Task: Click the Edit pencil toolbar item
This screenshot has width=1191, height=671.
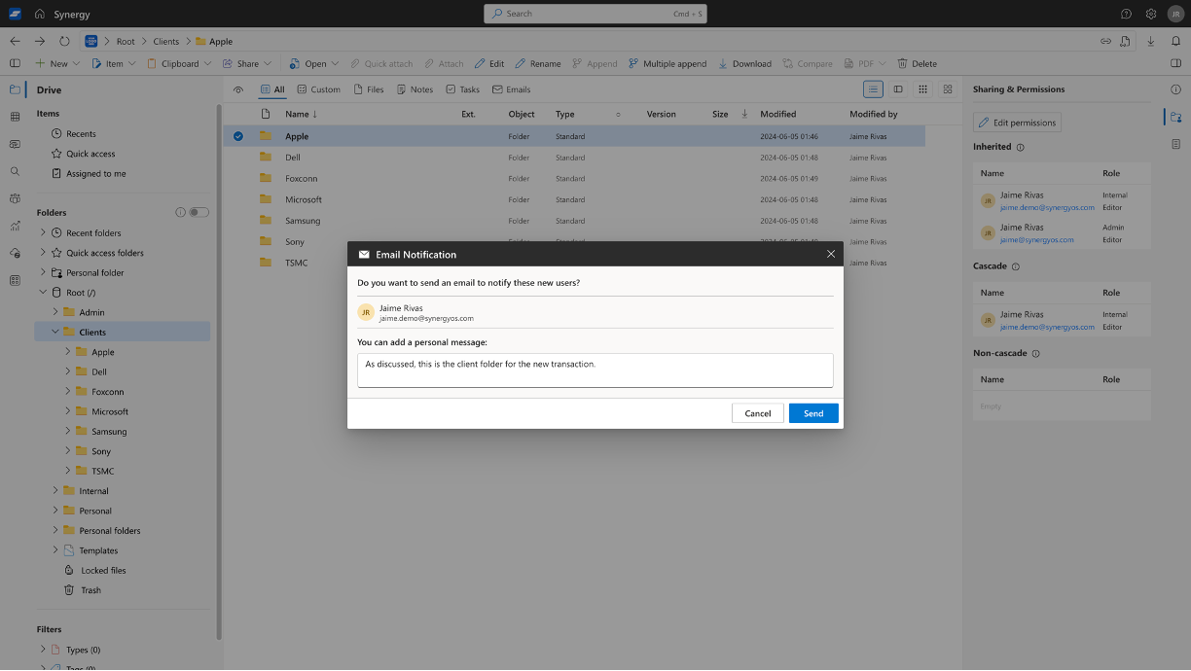Action: pos(489,63)
